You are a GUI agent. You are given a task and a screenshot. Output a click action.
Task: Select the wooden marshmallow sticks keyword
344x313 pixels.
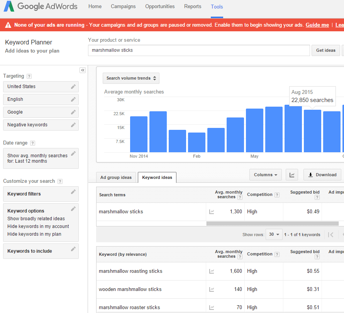130,289
